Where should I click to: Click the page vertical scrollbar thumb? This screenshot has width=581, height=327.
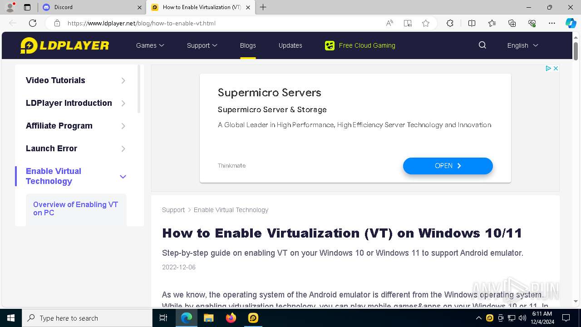pos(576,51)
